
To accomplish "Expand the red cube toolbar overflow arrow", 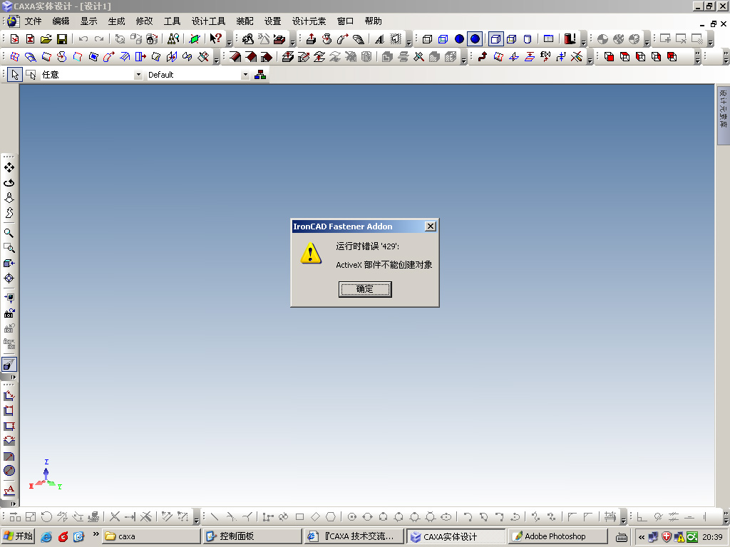I will [697, 58].
